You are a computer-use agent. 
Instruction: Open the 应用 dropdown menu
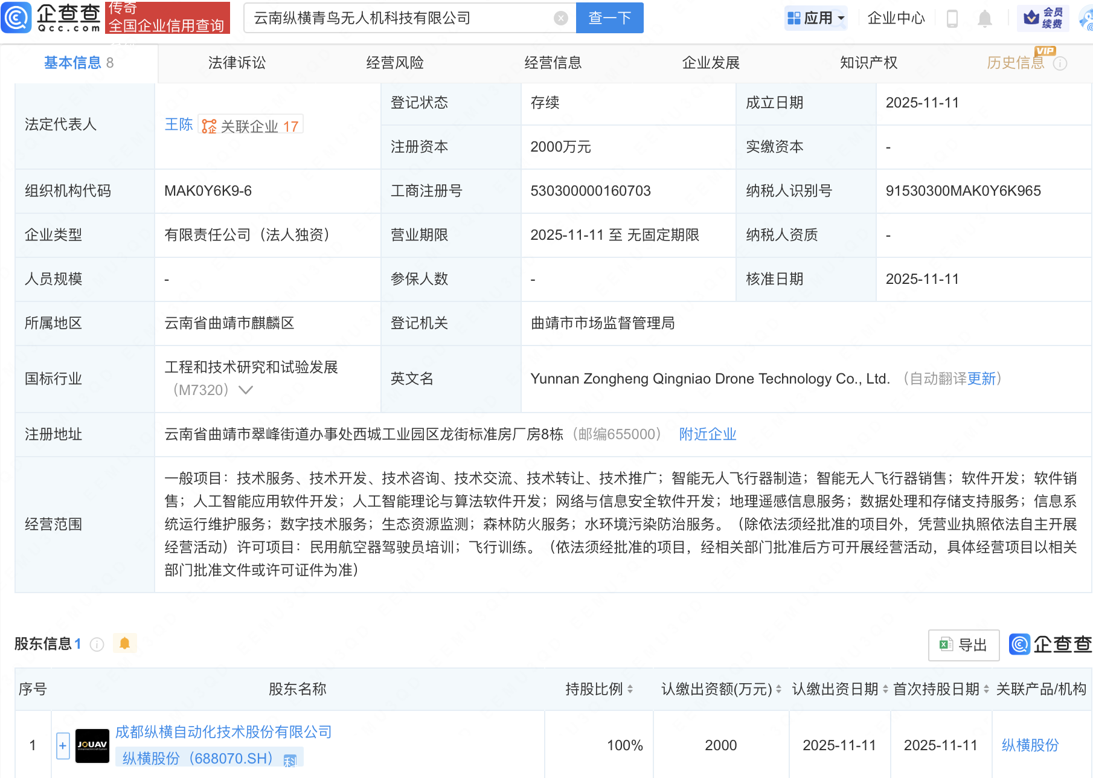tap(816, 18)
